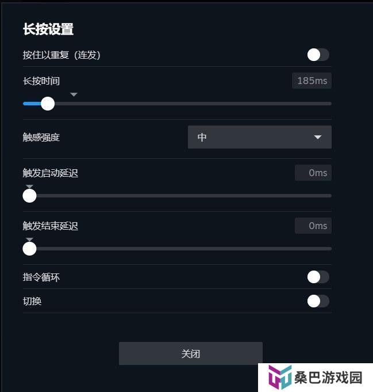
Task: Open the 触感强度 dropdown
Action: click(x=260, y=137)
